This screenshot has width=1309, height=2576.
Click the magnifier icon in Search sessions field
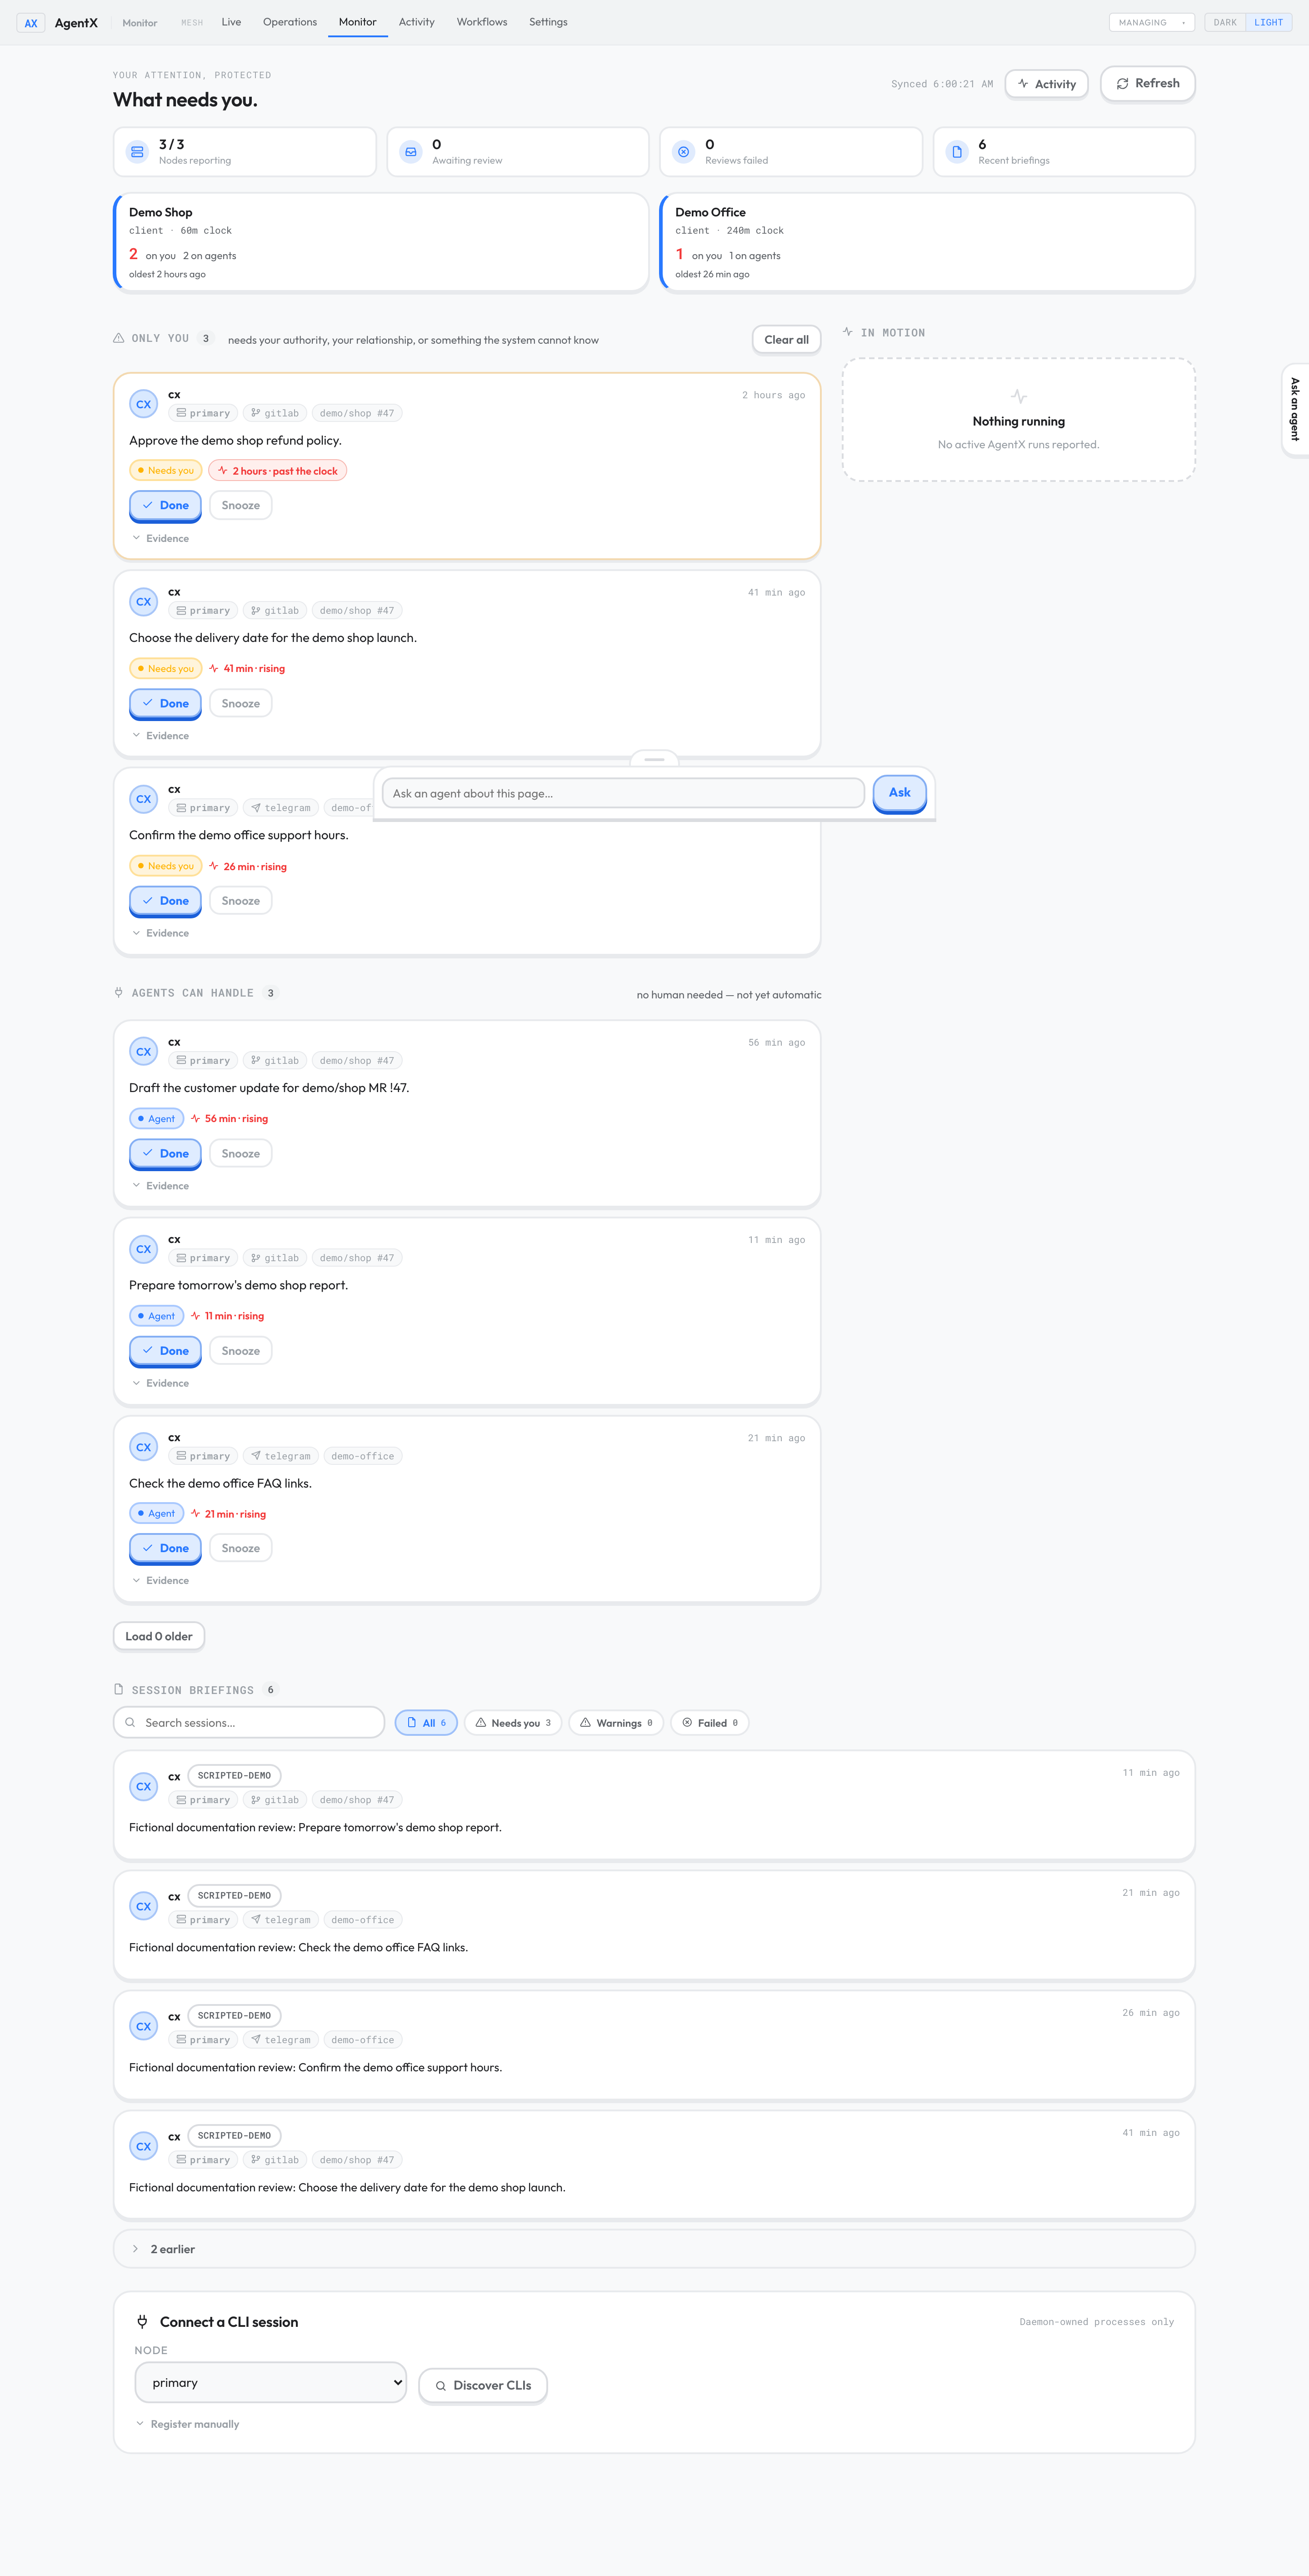click(x=130, y=1723)
